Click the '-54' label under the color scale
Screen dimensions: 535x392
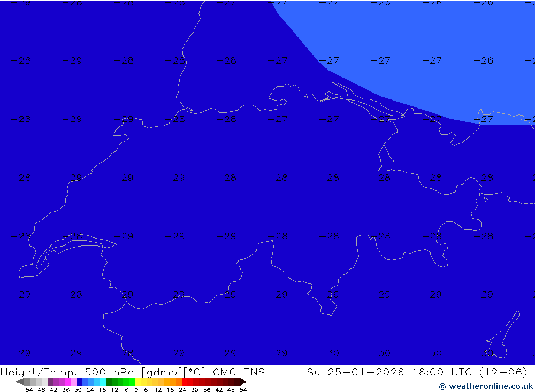27,390
